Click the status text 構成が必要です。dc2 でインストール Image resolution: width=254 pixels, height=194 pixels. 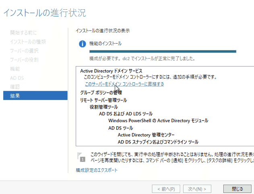(142, 58)
